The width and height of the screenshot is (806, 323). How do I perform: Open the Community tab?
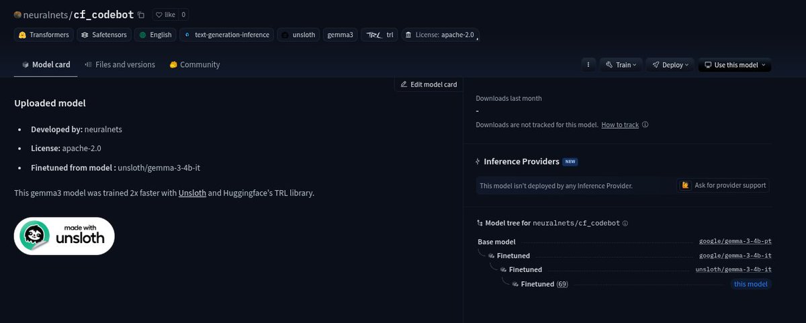pos(195,64)
